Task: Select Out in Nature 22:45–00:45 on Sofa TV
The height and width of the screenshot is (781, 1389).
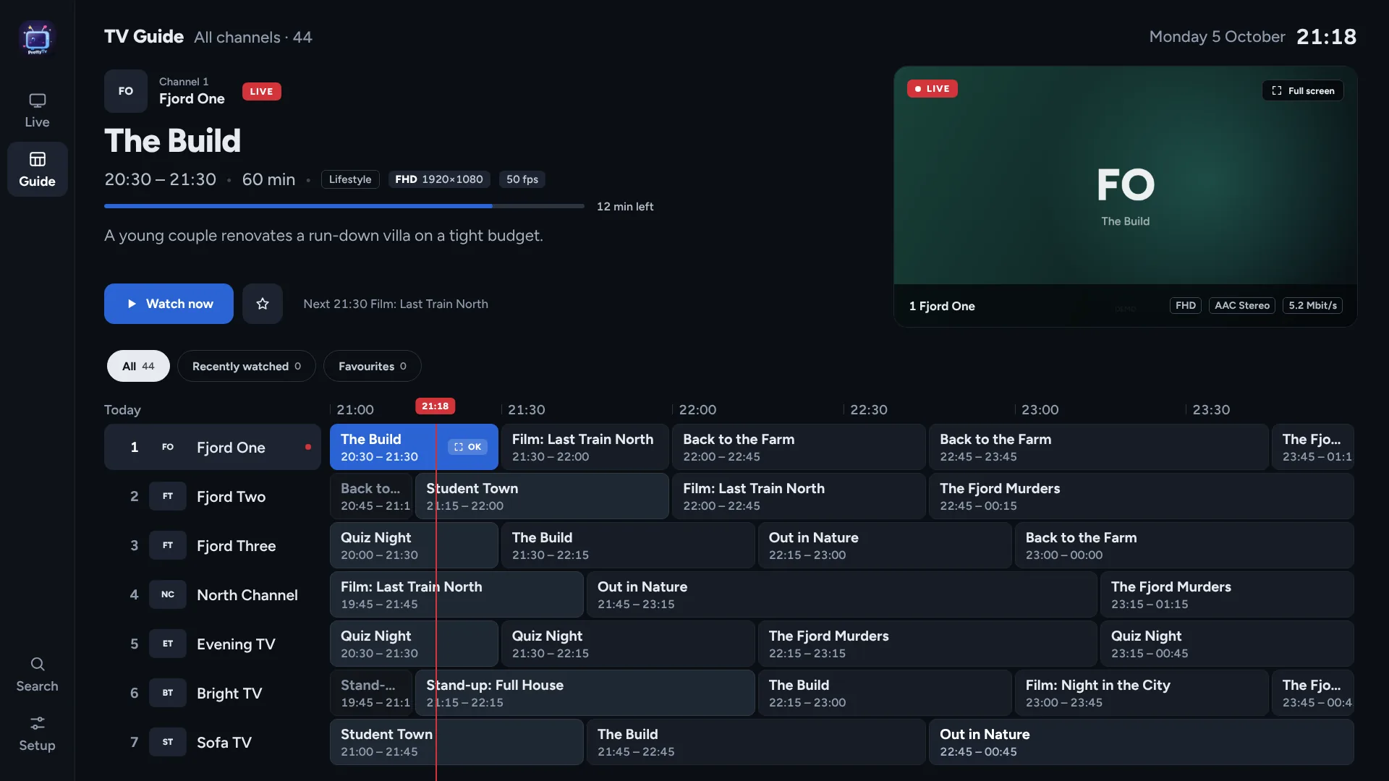Action: coord(1142,742)
